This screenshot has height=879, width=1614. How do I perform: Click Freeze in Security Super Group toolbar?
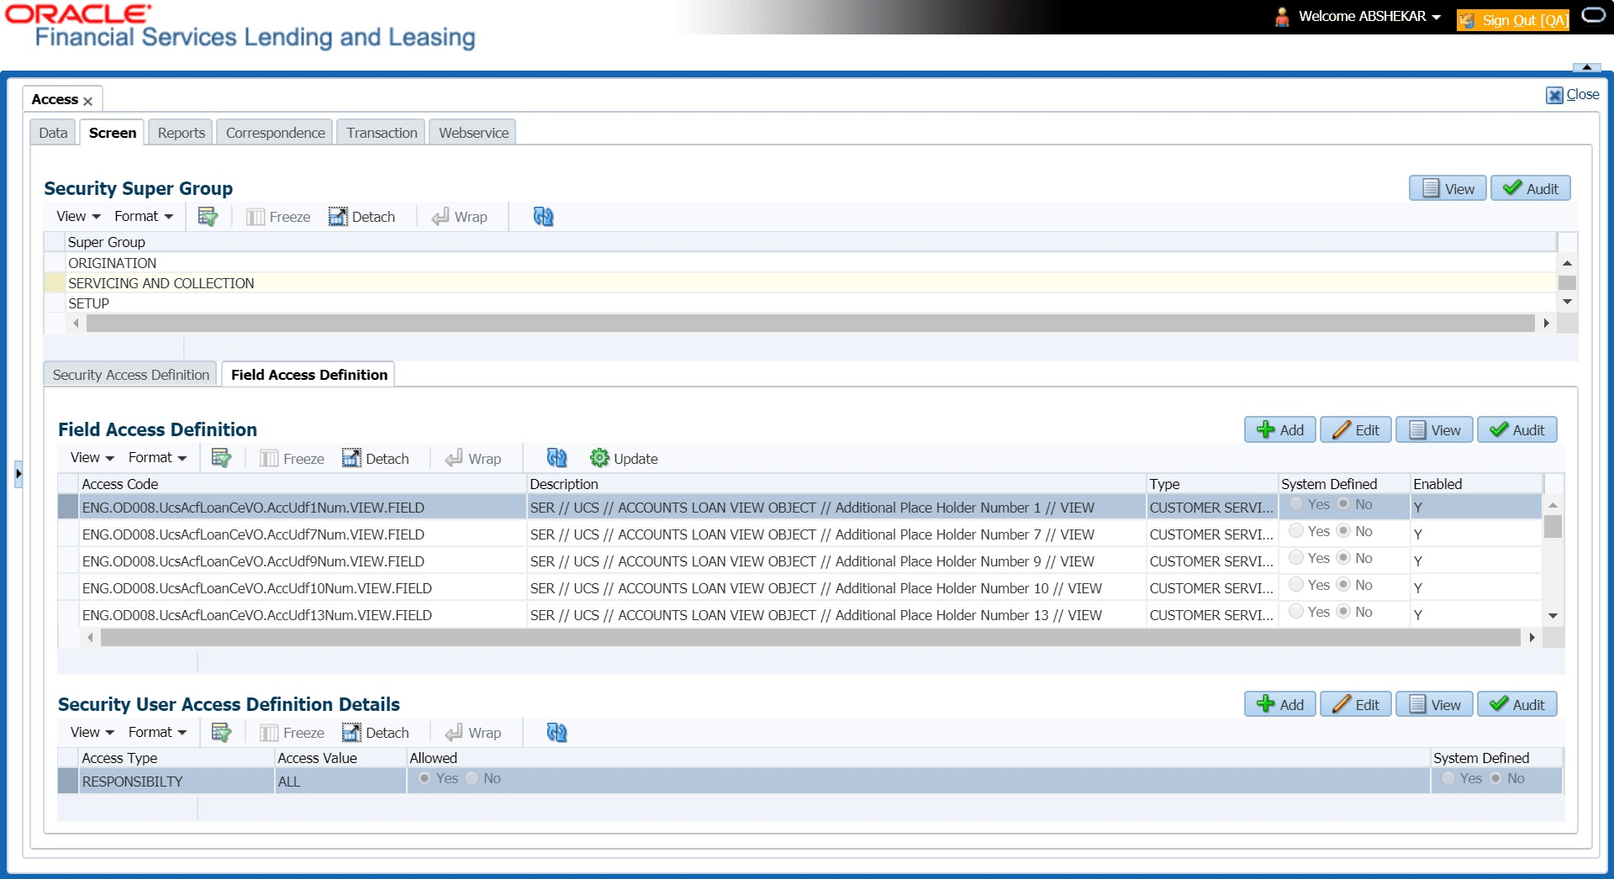point(278,217)
